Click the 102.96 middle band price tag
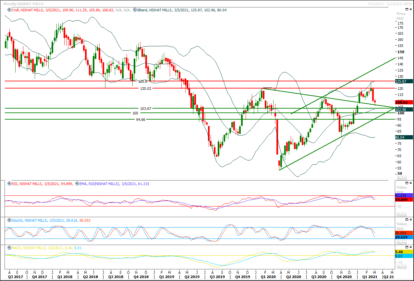The width and height of the screenshot is (414, 281). pos(404,110)
